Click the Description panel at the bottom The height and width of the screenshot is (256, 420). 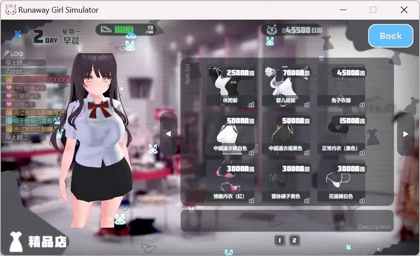tap(287, 222)
